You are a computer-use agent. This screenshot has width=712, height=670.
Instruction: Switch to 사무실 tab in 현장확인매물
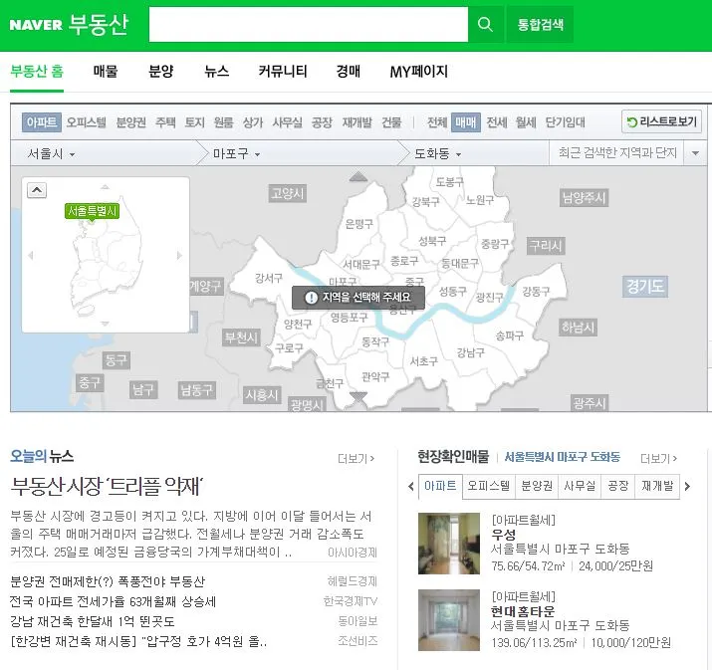(580, 486)
